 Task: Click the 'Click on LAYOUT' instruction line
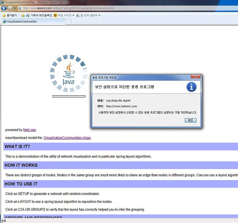(59, 202)
